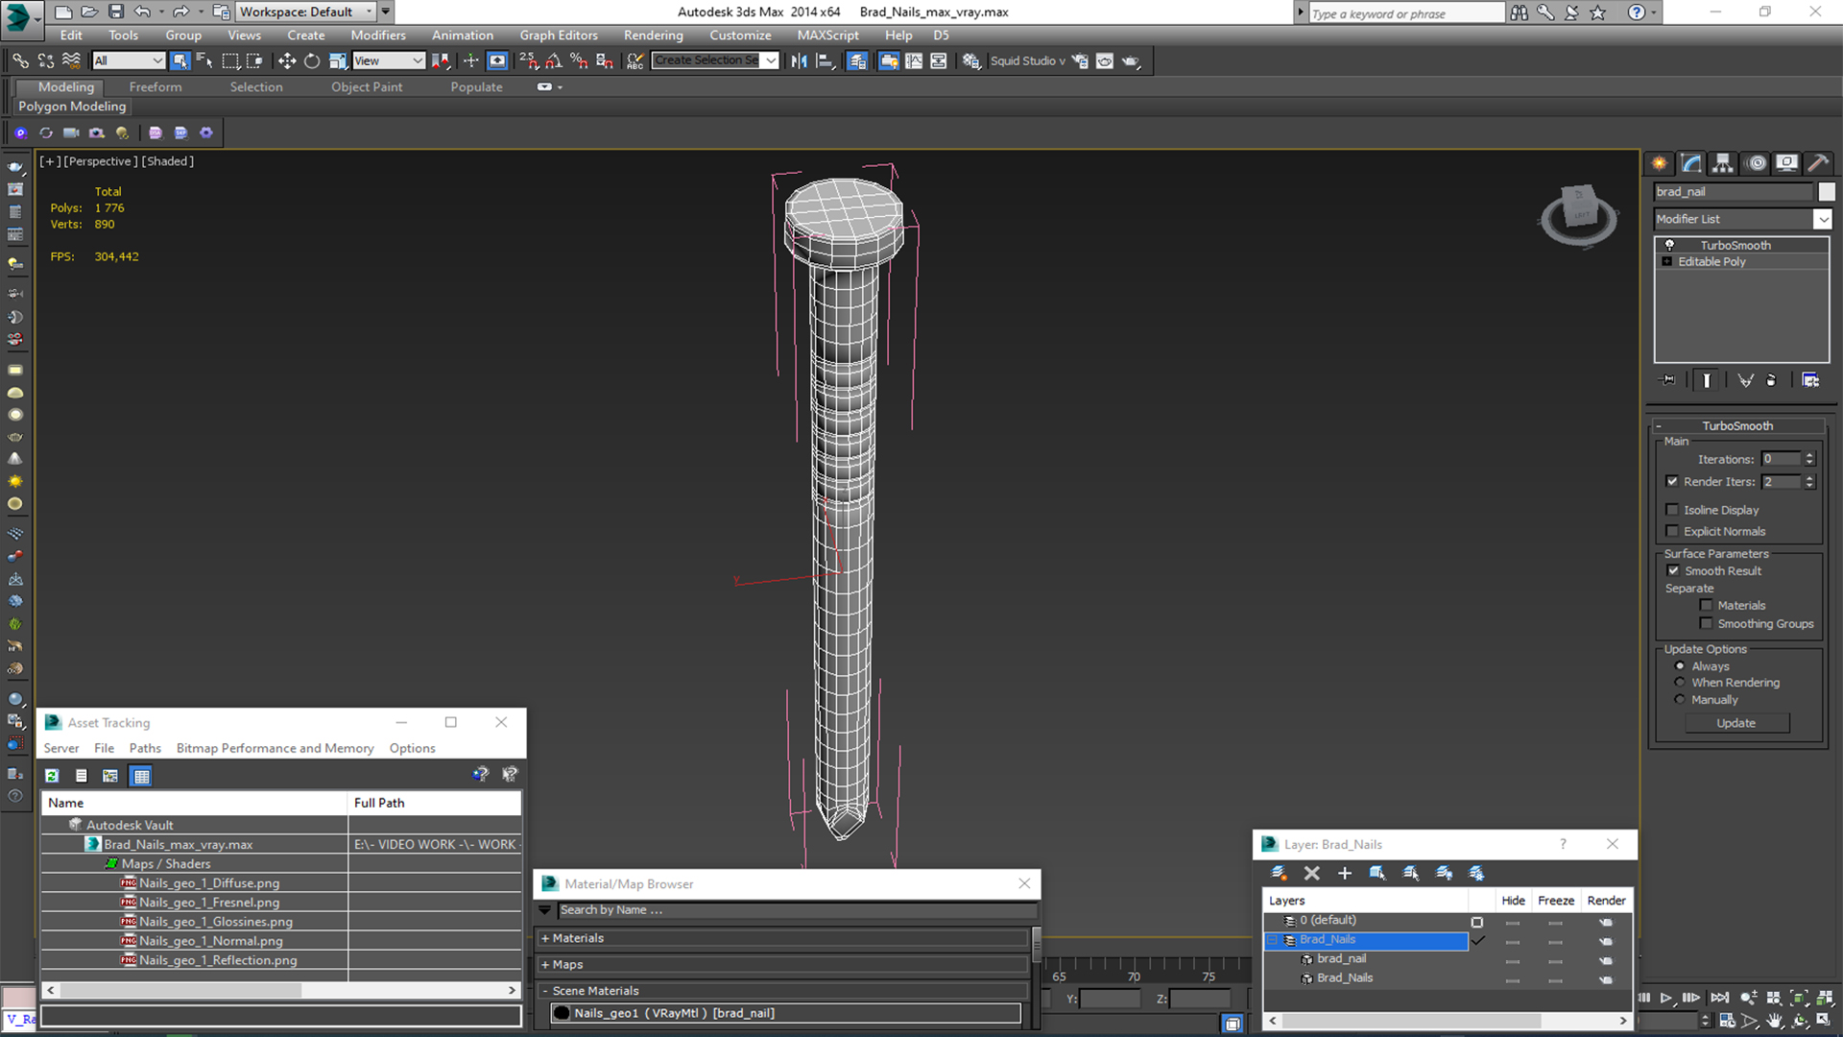
Task: Enable Explicit Normals checkbox
Action: (x=1673, y=529)
